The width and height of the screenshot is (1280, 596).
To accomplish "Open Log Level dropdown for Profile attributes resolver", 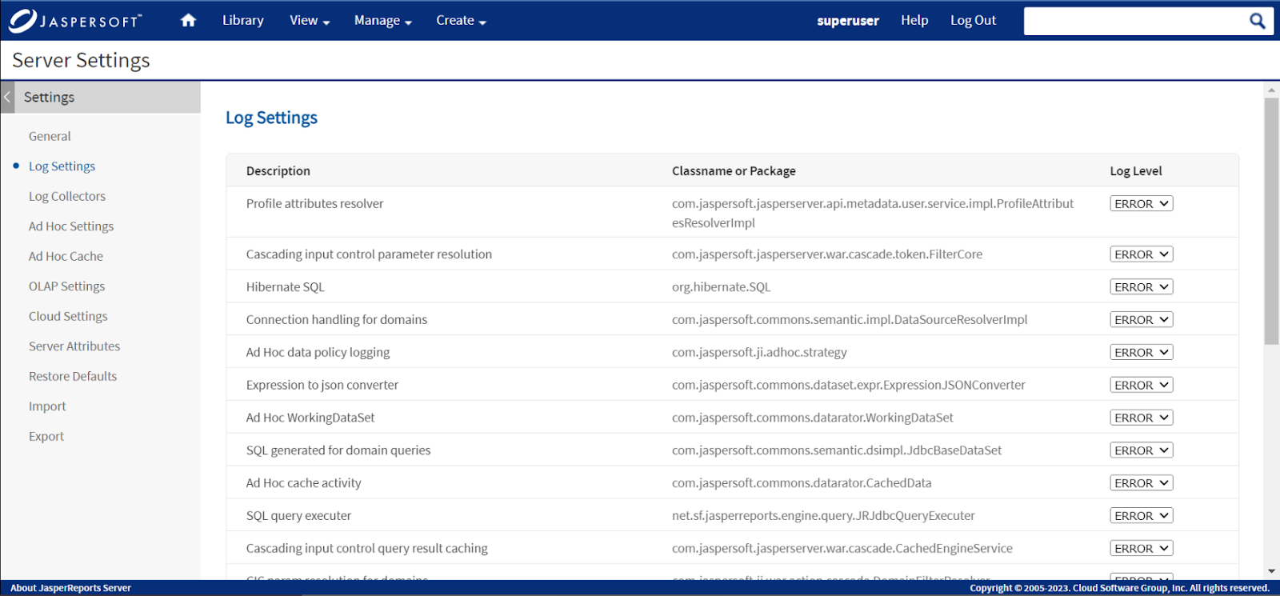I will coord(1141,204).
